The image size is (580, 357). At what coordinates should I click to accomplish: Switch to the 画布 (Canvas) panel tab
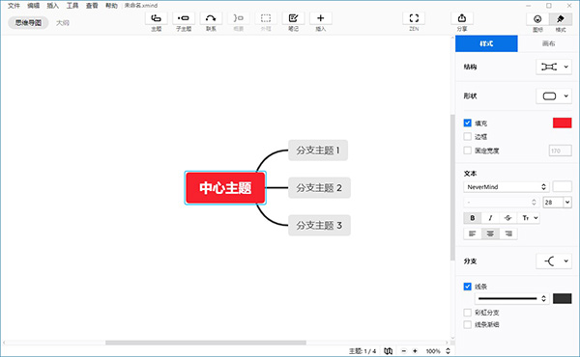click(548, 43)
